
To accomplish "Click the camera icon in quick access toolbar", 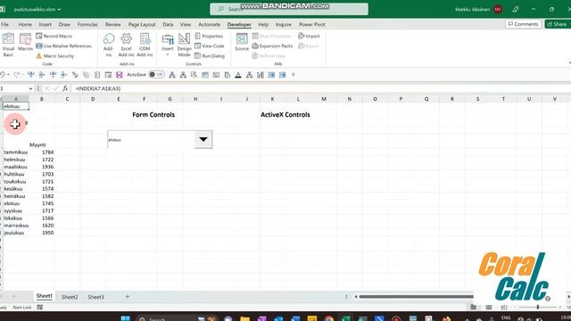I will pos(216,75).
